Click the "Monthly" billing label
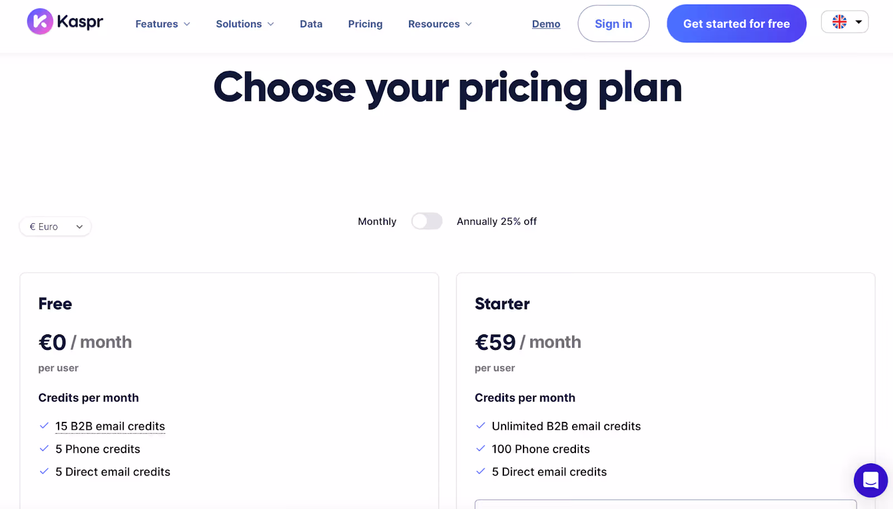 point(377,221)
